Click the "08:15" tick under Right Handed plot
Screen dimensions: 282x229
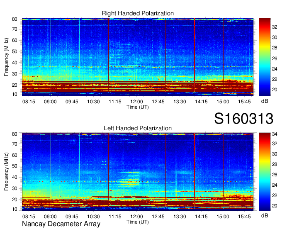tap(29, 102)
